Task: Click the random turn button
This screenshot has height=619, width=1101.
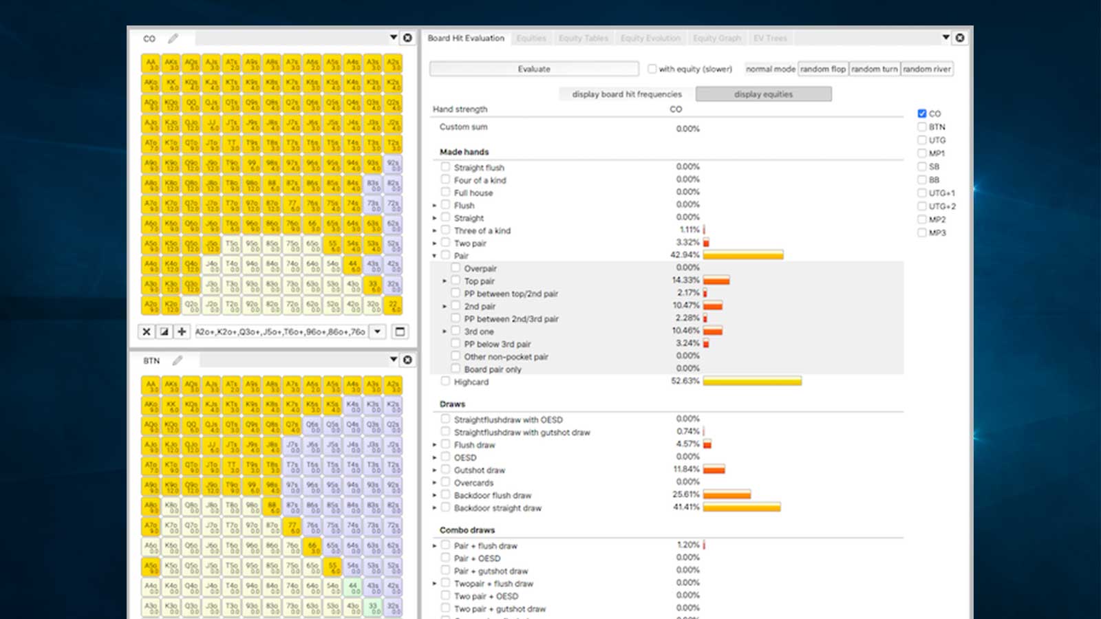Action: 875,69
